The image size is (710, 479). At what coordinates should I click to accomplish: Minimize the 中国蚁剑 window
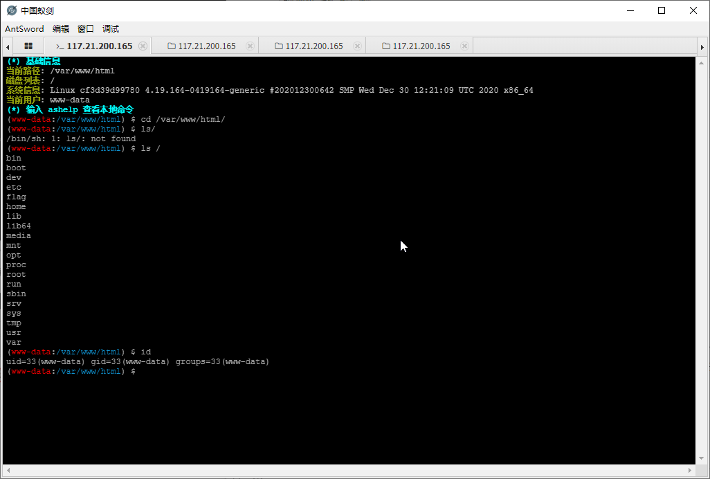pos(630,10)
